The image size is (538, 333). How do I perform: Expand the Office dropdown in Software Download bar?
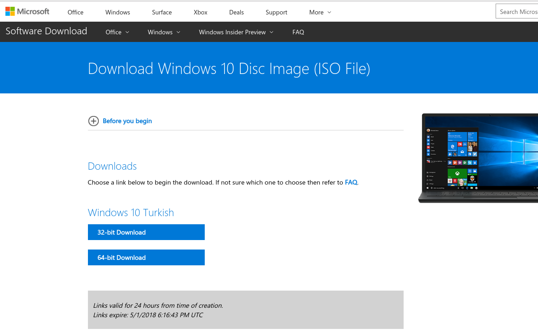click(117, 32)
